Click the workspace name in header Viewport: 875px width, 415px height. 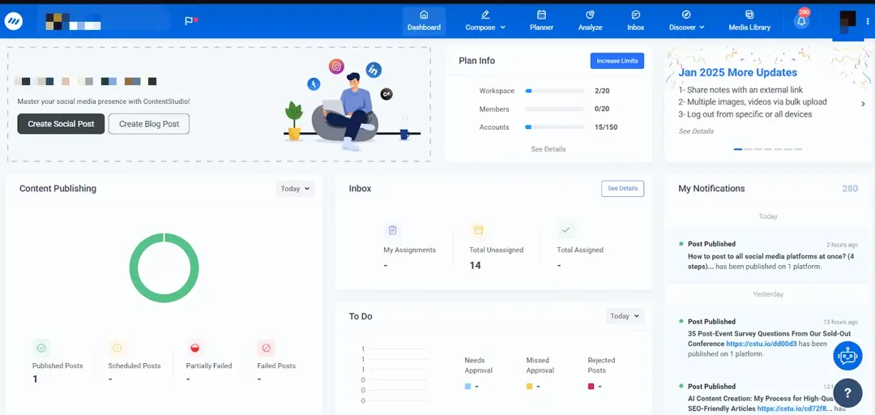pos(73,21)
